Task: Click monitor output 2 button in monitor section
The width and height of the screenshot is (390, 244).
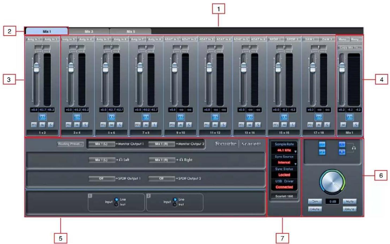Action: click(322, 152)
